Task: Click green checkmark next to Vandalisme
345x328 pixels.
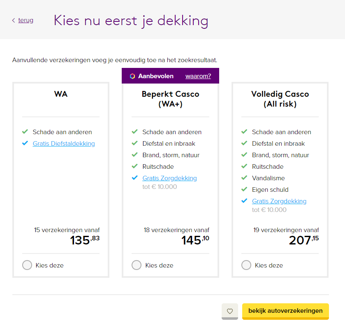Action: (x=244, y=178)
